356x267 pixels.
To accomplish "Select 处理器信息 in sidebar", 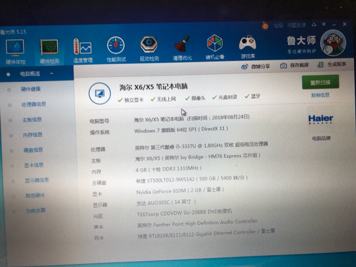I will tap(34, 104).
